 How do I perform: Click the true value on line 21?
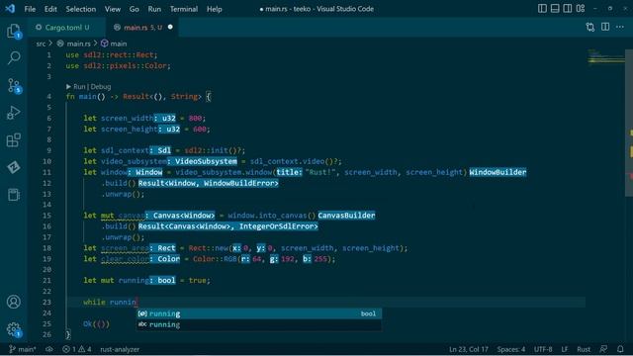click(x=197, y=281)
